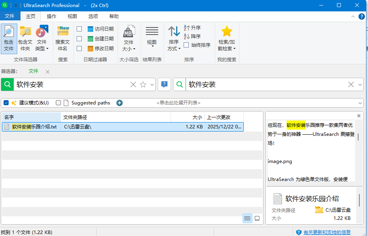Enable the 创建日期 creation date checkbox

79,39
